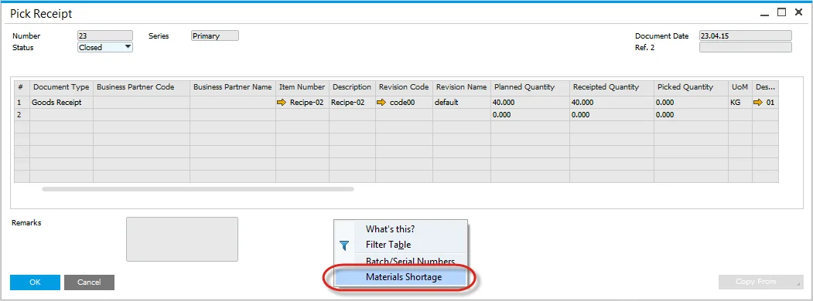813x301 pixels.
Task: Select the Goods Receipt cell in row 1
Action: tap(62, 103)
